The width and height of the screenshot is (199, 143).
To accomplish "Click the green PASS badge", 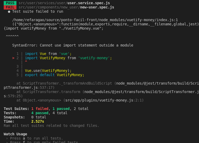I will point(10,3).
